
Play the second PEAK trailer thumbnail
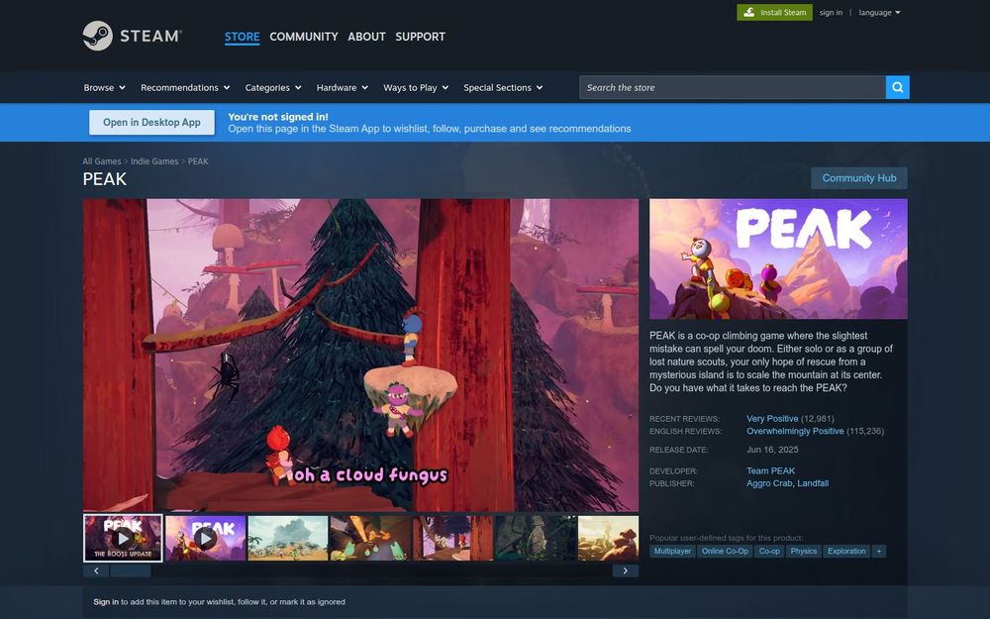pos(205,538)
